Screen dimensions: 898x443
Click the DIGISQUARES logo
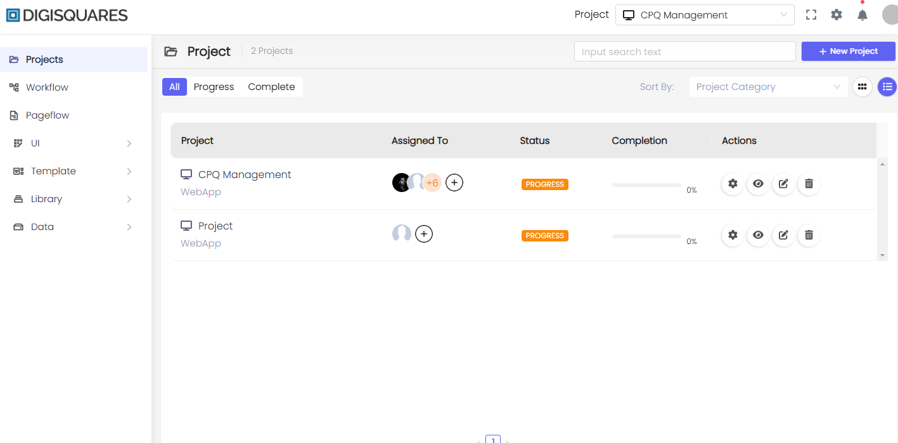[67, 15]
